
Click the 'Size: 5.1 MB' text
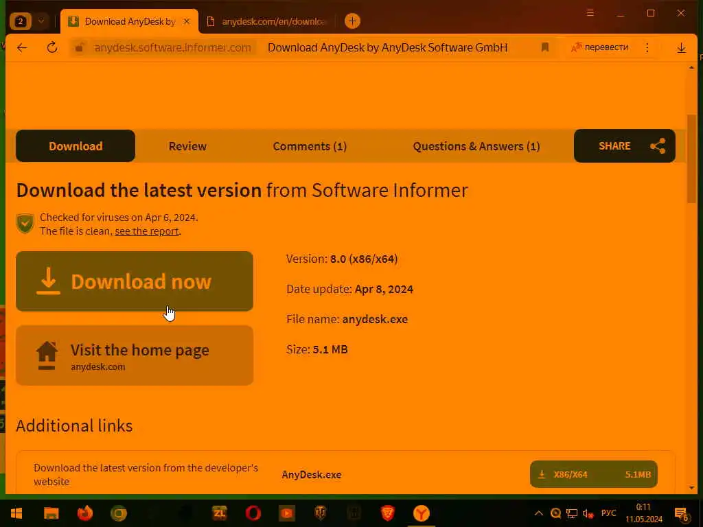click(317, 349)
